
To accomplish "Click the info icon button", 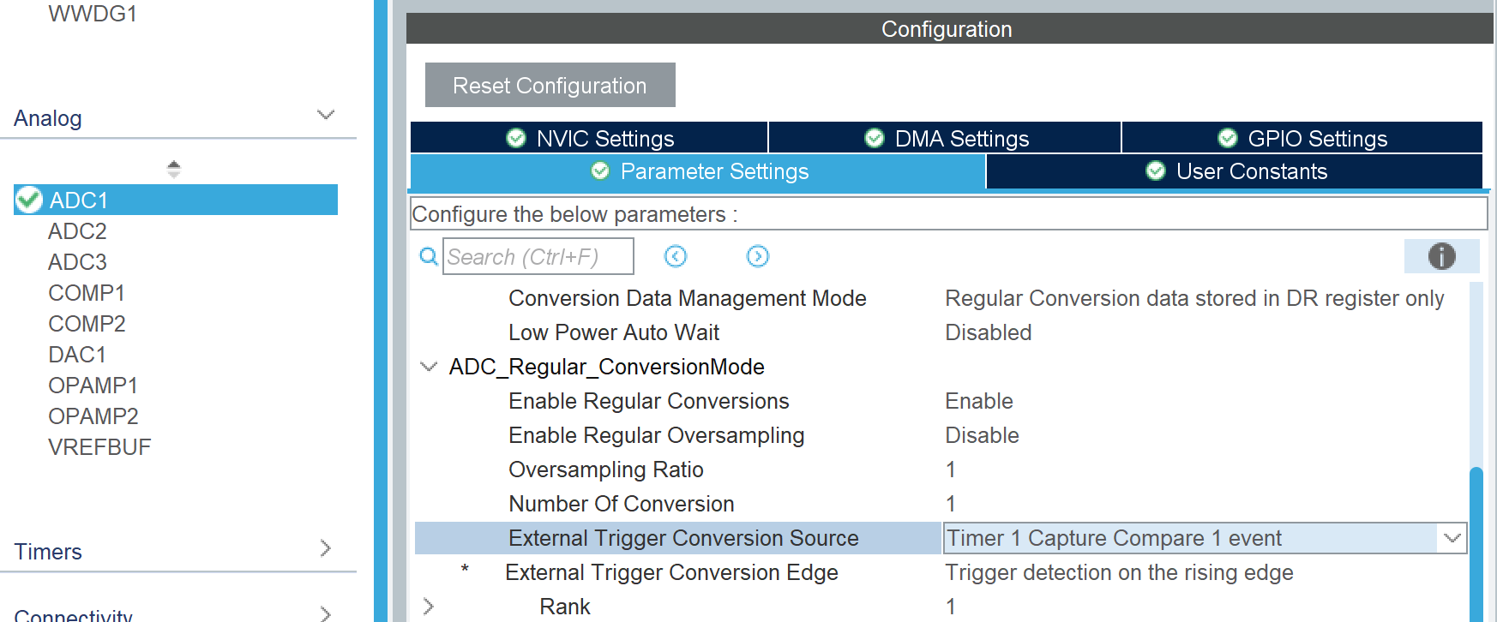I will tap(1441, 256).
